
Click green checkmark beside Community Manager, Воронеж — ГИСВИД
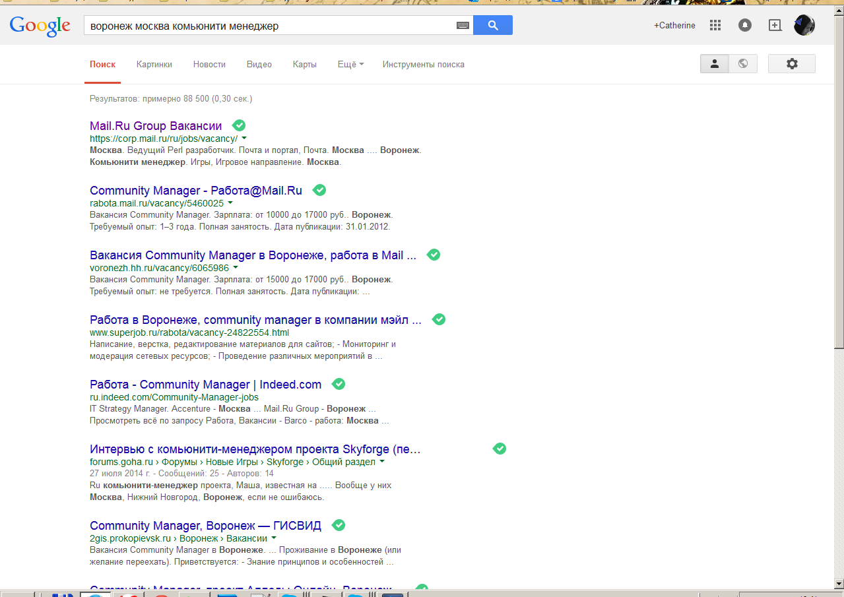[339, 525]
